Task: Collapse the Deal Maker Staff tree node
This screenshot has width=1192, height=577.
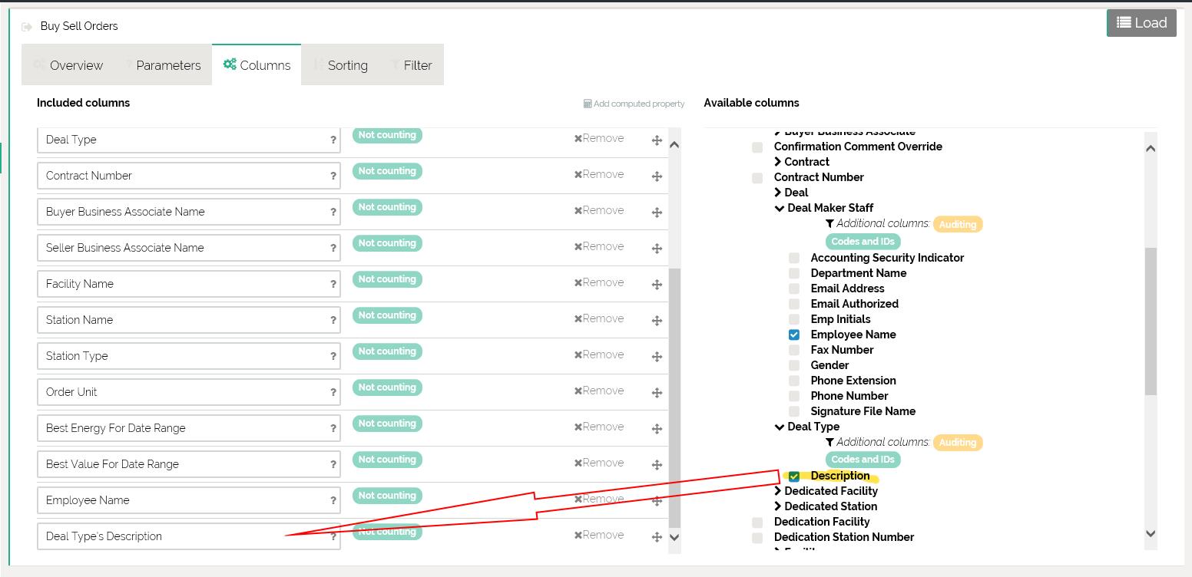Action: (x=780, y=208)
